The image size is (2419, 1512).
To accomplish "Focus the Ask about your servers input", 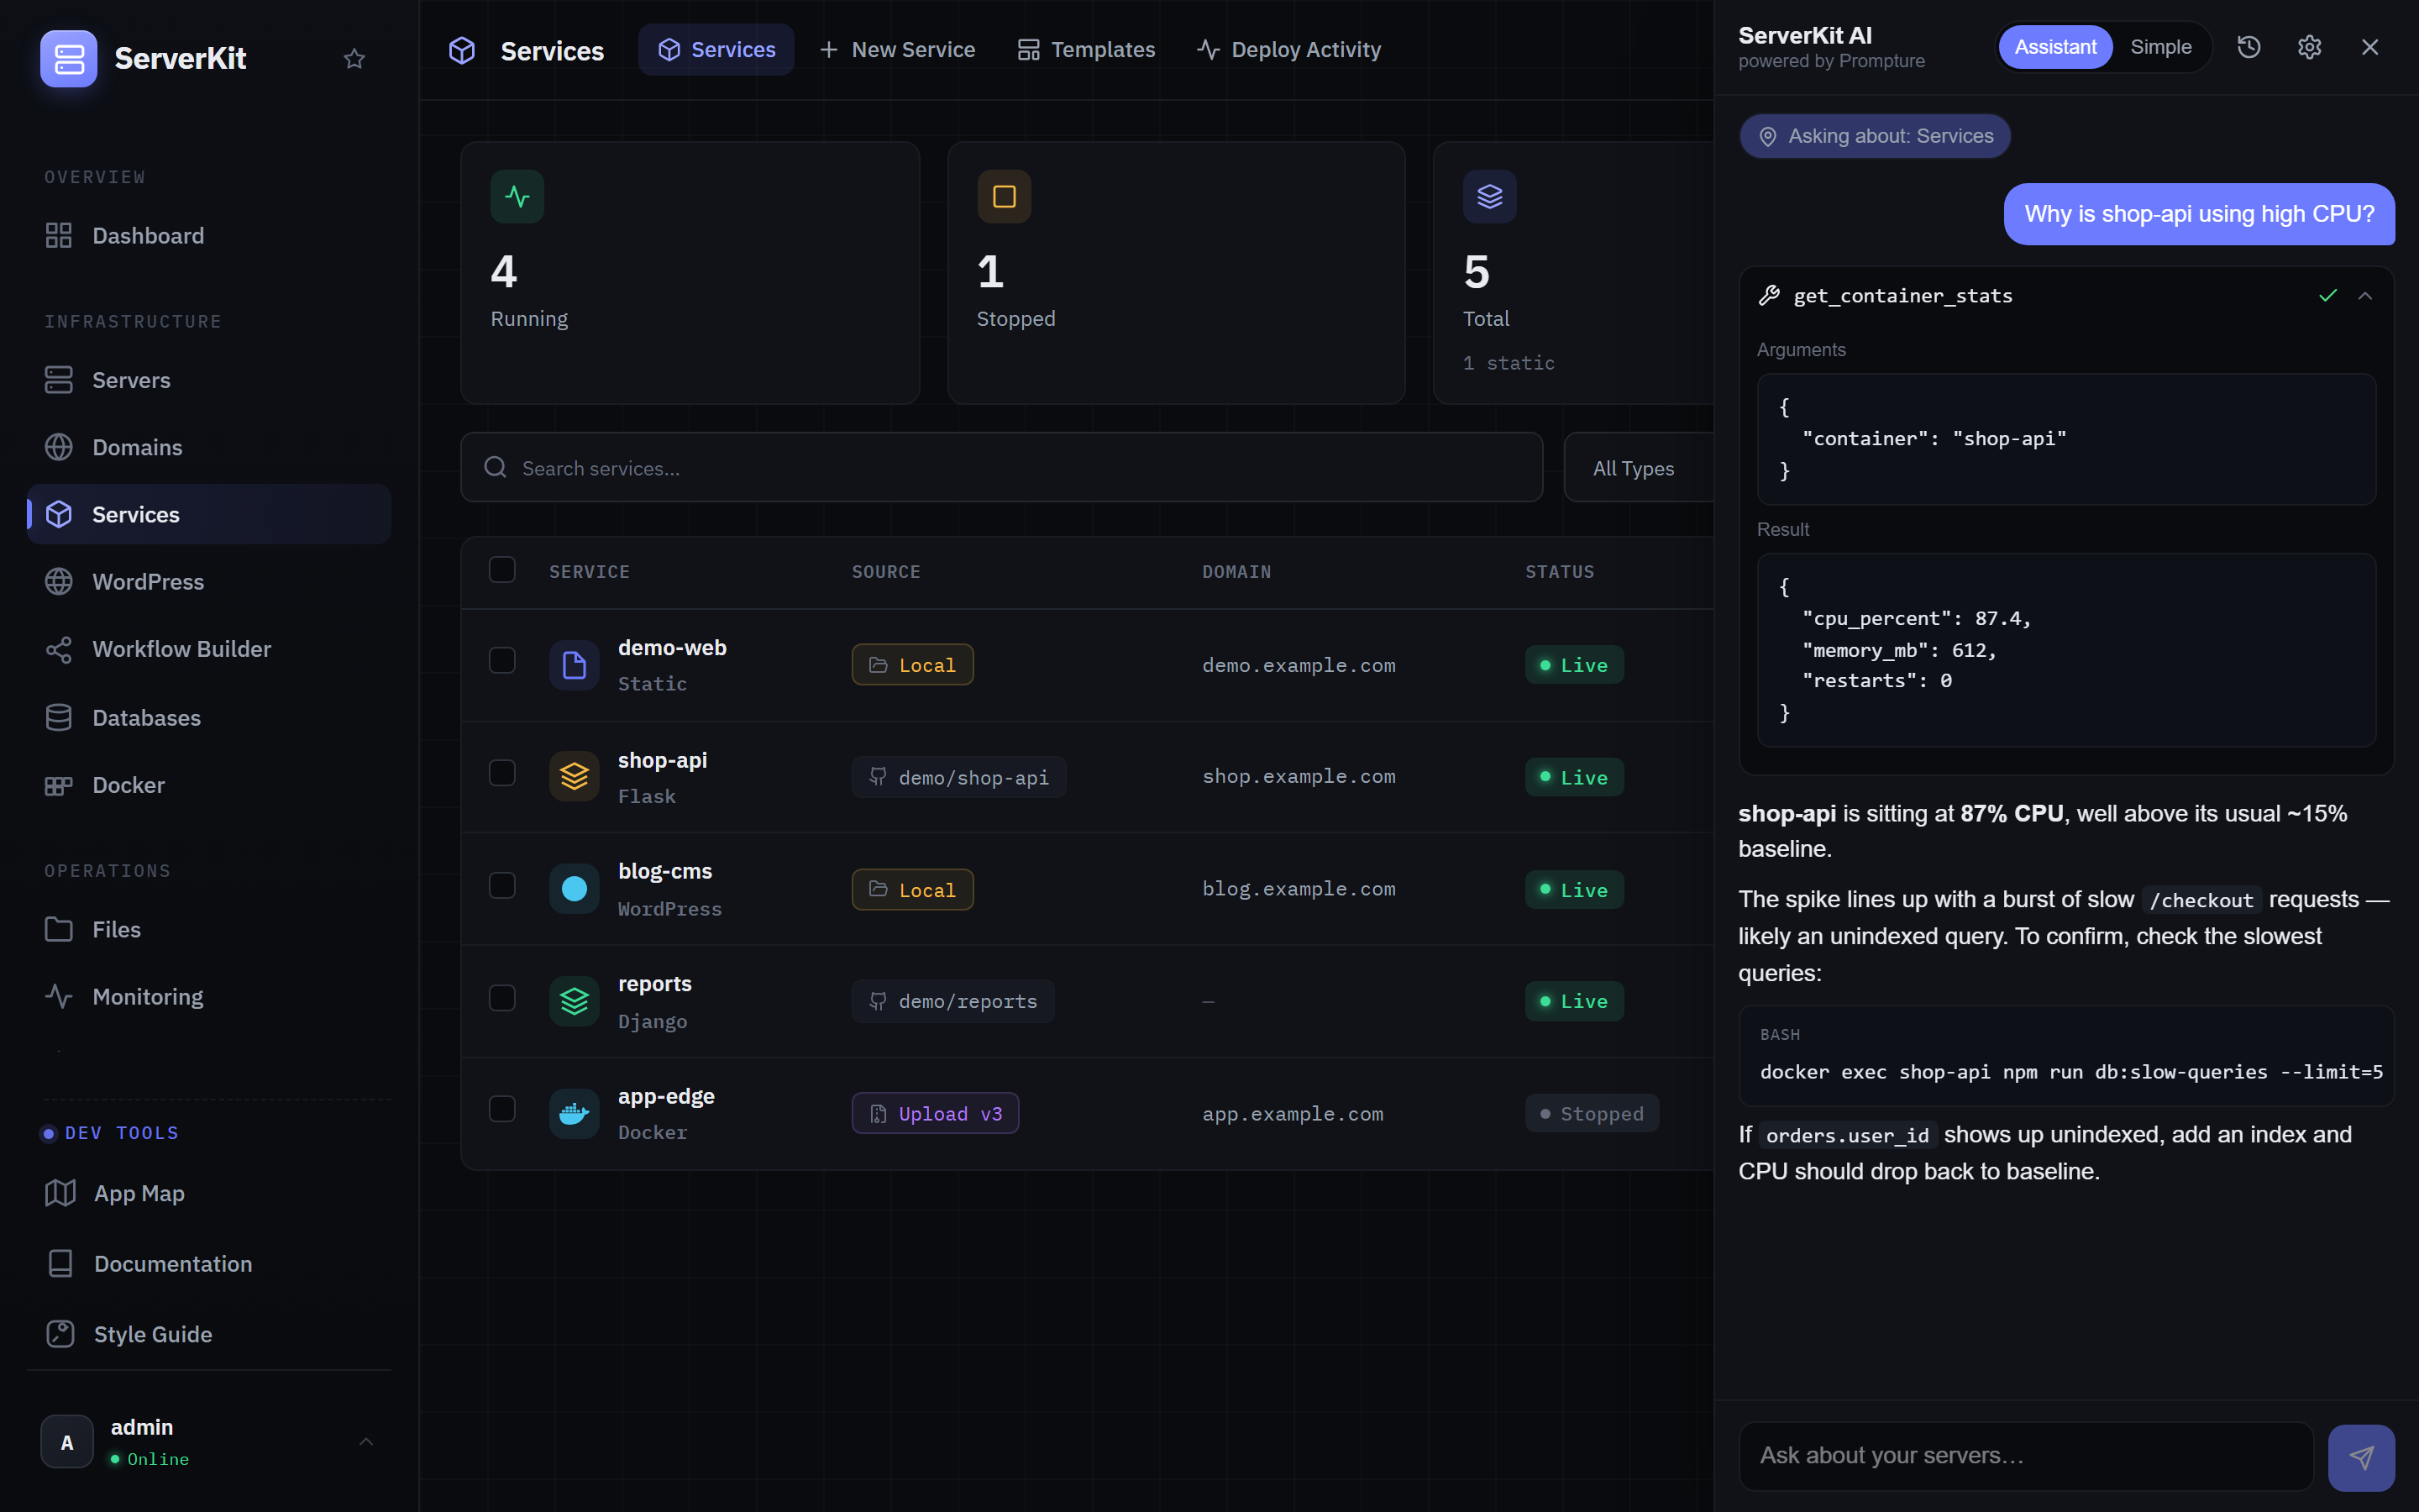I will click(x=2027, y=1456).
